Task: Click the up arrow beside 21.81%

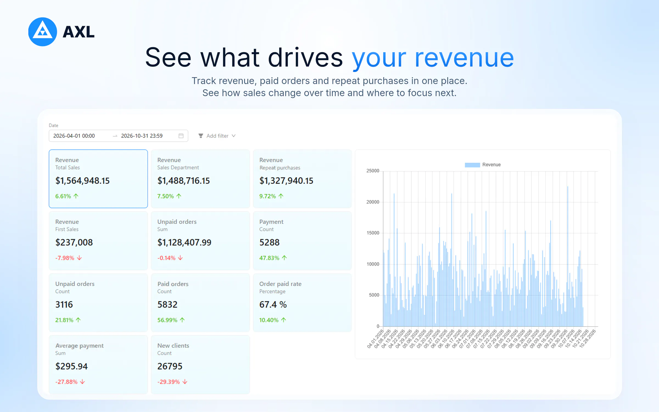Action: (x=78, y=320)
